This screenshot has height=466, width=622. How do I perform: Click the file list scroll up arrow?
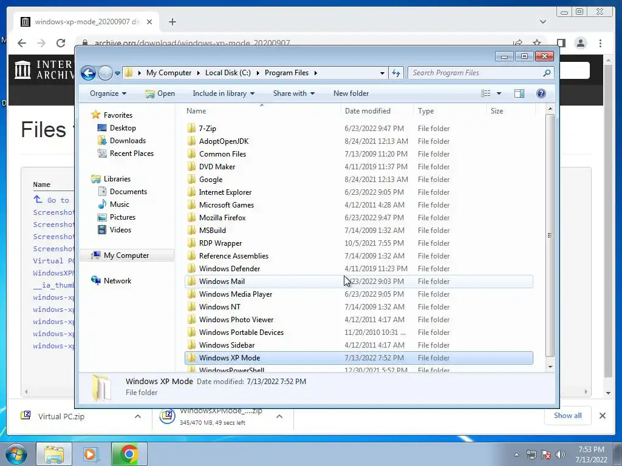pyautogui.click(x=550, y=109)
